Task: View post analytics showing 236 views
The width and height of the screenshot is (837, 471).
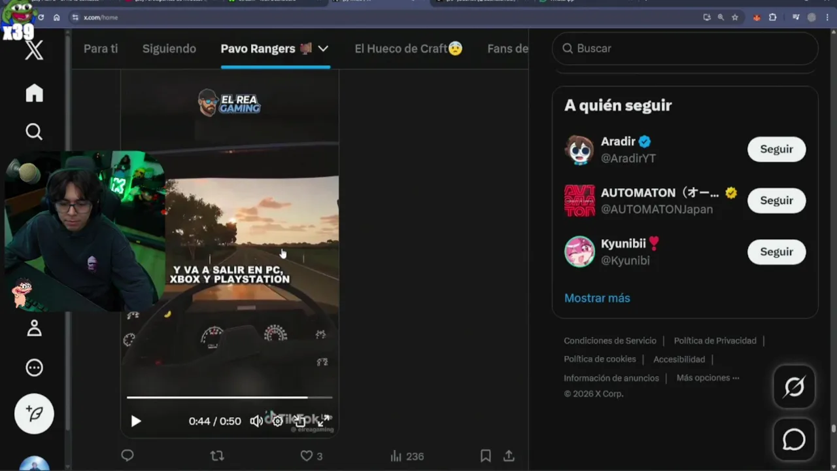Action: click(x=406, y=456)
